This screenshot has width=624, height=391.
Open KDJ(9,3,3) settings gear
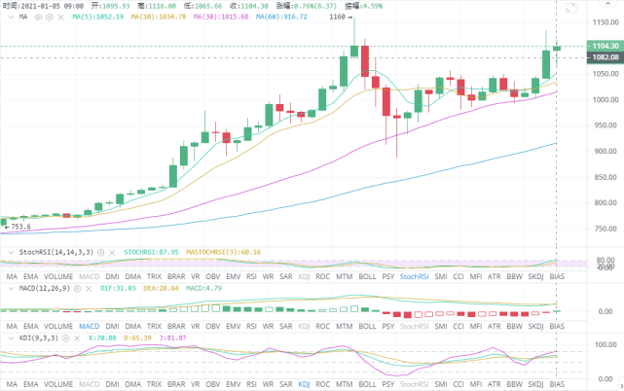(65, 338)
